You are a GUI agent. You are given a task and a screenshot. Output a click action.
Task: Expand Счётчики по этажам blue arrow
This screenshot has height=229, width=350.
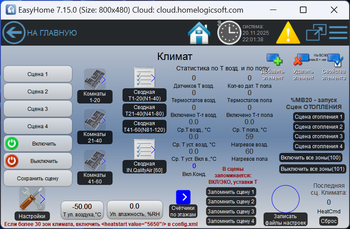pyautogui.click(x=183, y=197)
